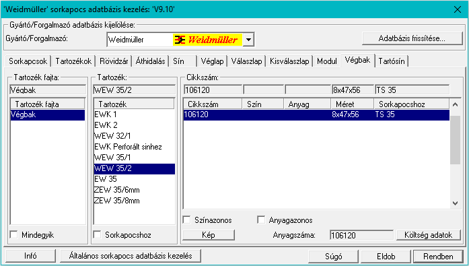Screen dimensions: 469x266
Task: Open the Rövidzár tab
Action: pos(114,61)
